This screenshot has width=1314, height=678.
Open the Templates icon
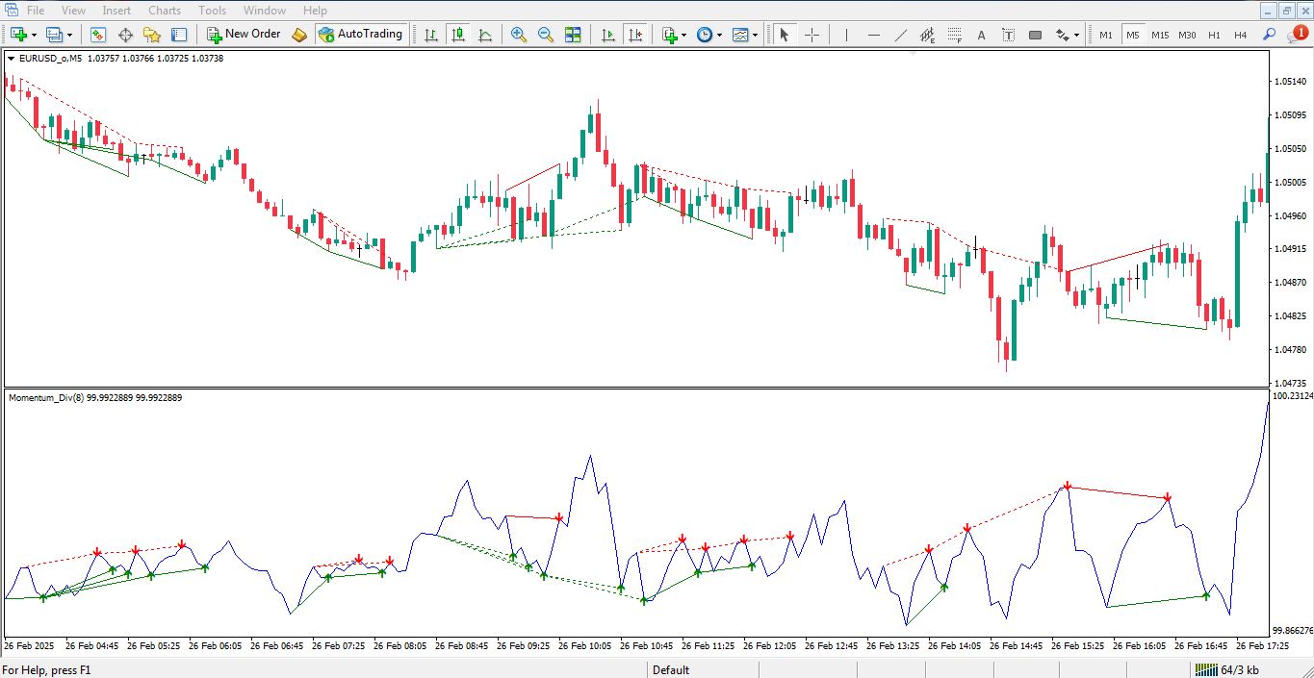pos(740,35)
